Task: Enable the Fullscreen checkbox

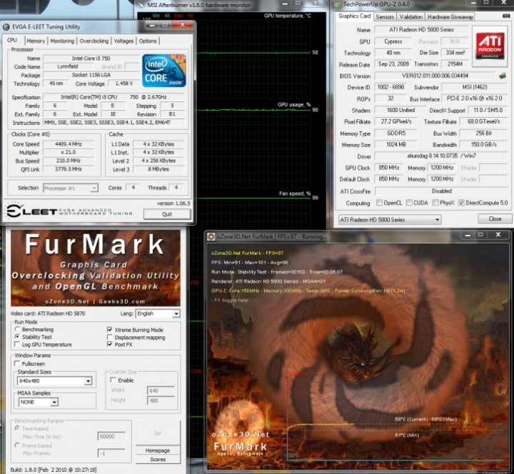Action: [17, 363]
